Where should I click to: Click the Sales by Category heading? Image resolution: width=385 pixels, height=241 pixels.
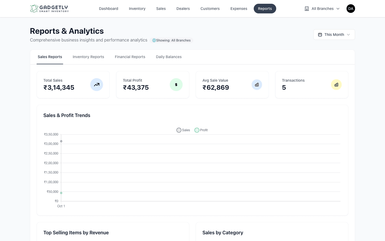(x=223, y=233)
